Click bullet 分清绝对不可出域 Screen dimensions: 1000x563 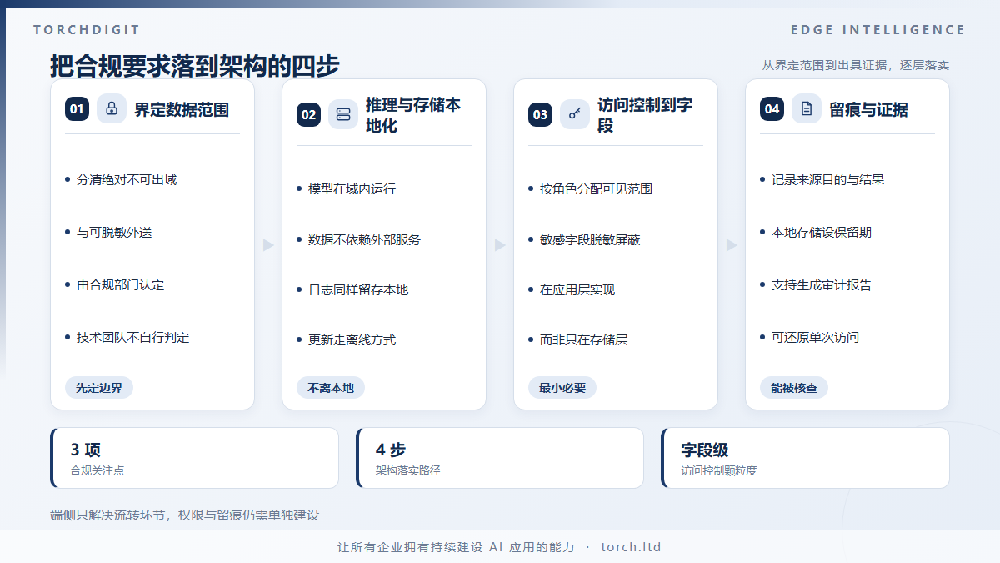[x=127, y=180]
